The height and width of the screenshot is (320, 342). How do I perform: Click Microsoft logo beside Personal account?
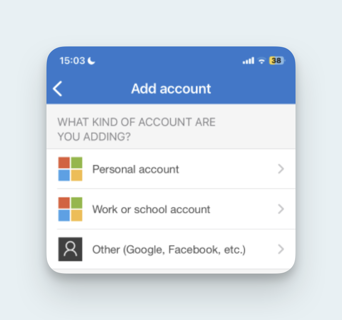coord(70,169)
